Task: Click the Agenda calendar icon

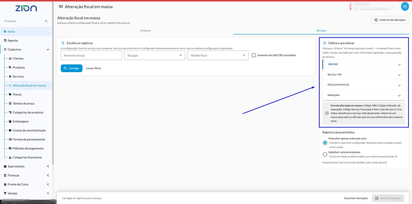Action: (x=5, y=41)
